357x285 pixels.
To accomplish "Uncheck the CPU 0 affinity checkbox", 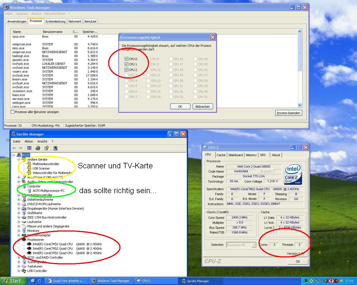I will 127,59.
